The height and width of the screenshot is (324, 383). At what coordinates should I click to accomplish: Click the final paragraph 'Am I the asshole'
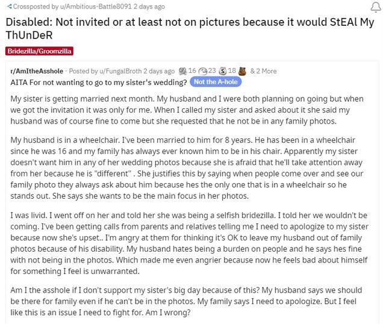pos(186,301)
